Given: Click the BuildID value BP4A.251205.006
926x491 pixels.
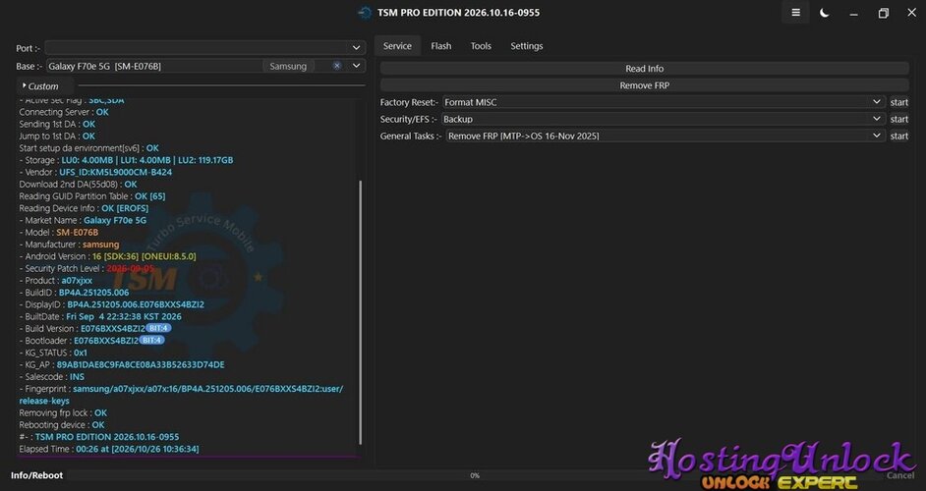Looking at the screenshot, I should pos(94,292).
